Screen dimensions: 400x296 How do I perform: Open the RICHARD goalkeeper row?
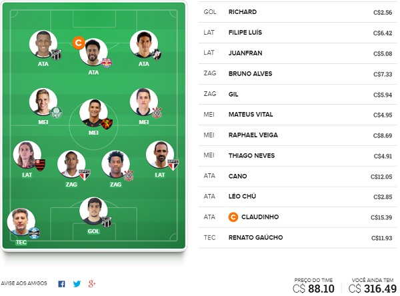pyautogui.click(x=298, y=12)
